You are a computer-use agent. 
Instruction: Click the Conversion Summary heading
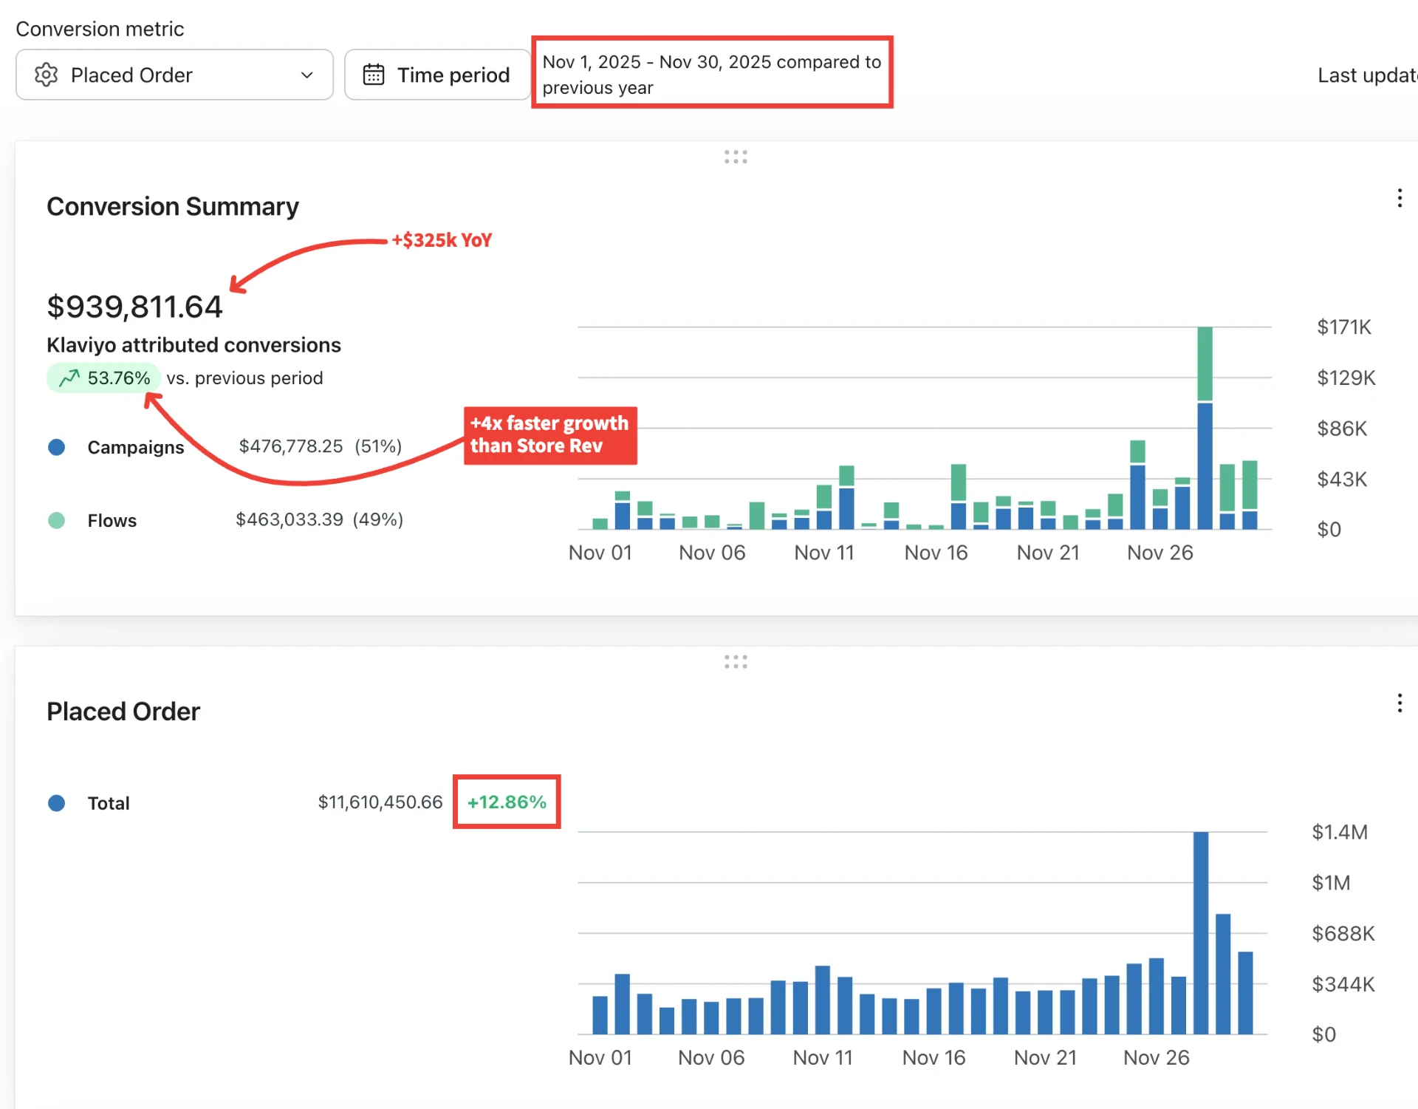pyautogui.click(x=173, y=206)
